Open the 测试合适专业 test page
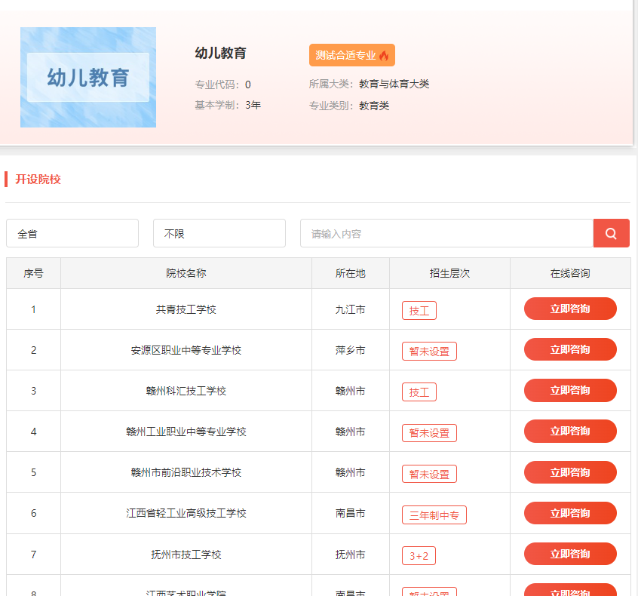Screen dimensions: 638x596 tap(351, 54)
